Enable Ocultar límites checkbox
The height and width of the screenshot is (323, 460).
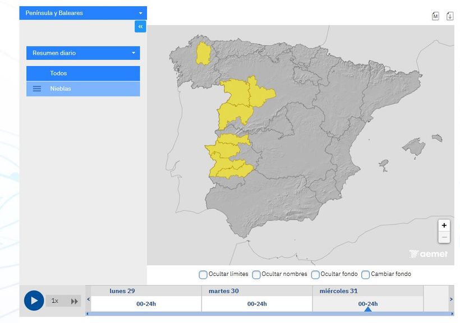203,274
